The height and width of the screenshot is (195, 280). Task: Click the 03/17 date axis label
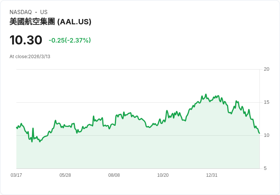click(x=16, y=175)
